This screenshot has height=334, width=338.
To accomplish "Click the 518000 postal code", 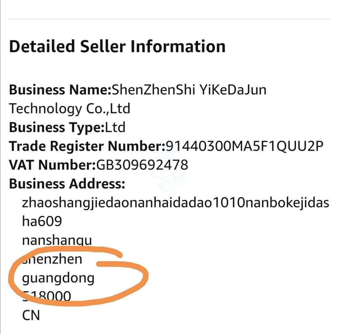I will pos(47,296).
